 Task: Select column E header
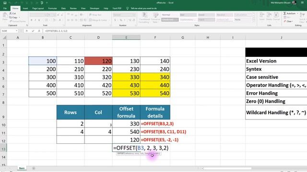tap(126, 37)
